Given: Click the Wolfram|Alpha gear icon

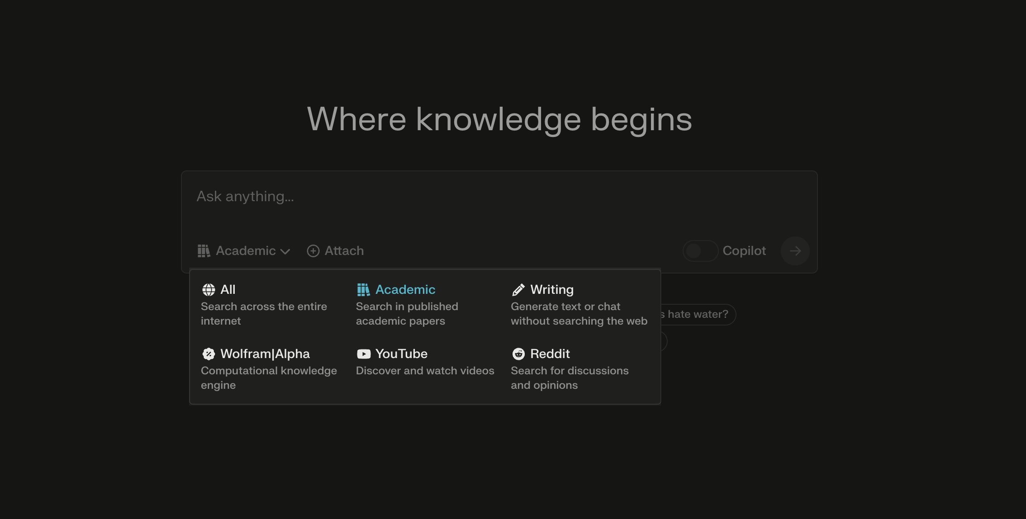Looking at the screenshot, I should coord(209,354).
